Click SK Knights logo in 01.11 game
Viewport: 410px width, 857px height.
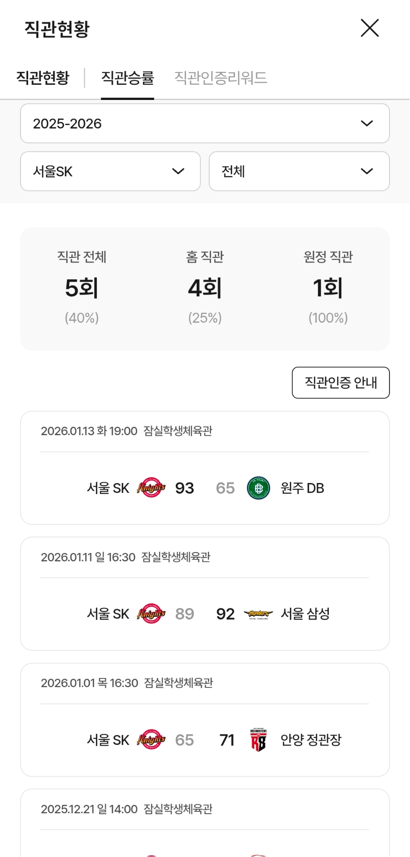(x=151, y=614)
